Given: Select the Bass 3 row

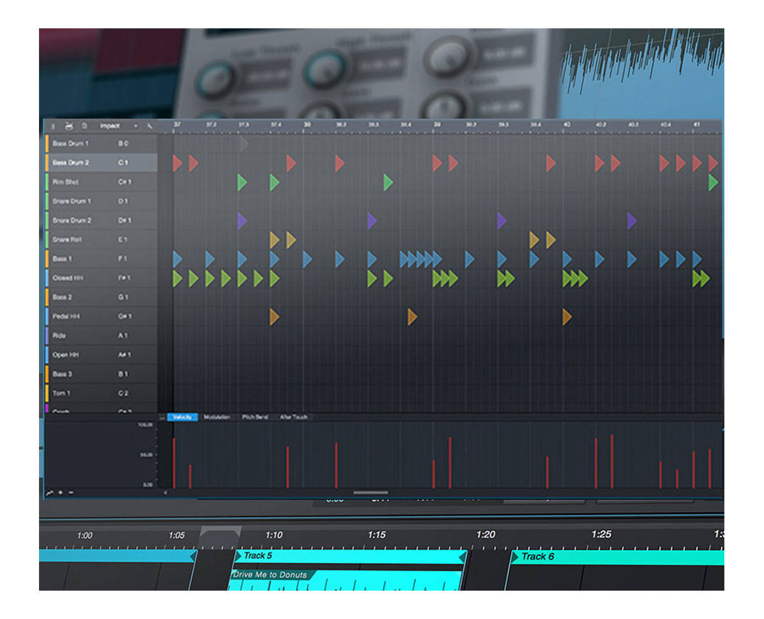Looking at the screenshot, I should coord(101,374).
